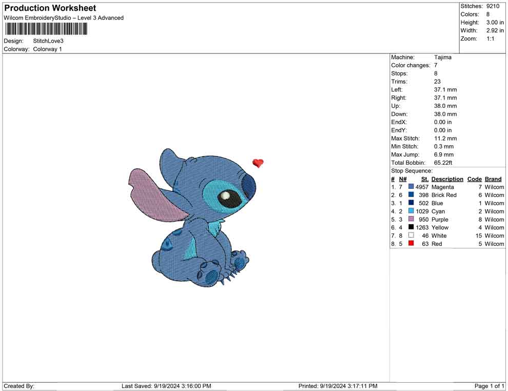
Task: Select the Brick Red thread swatch
Action: [x=411, y=195]
